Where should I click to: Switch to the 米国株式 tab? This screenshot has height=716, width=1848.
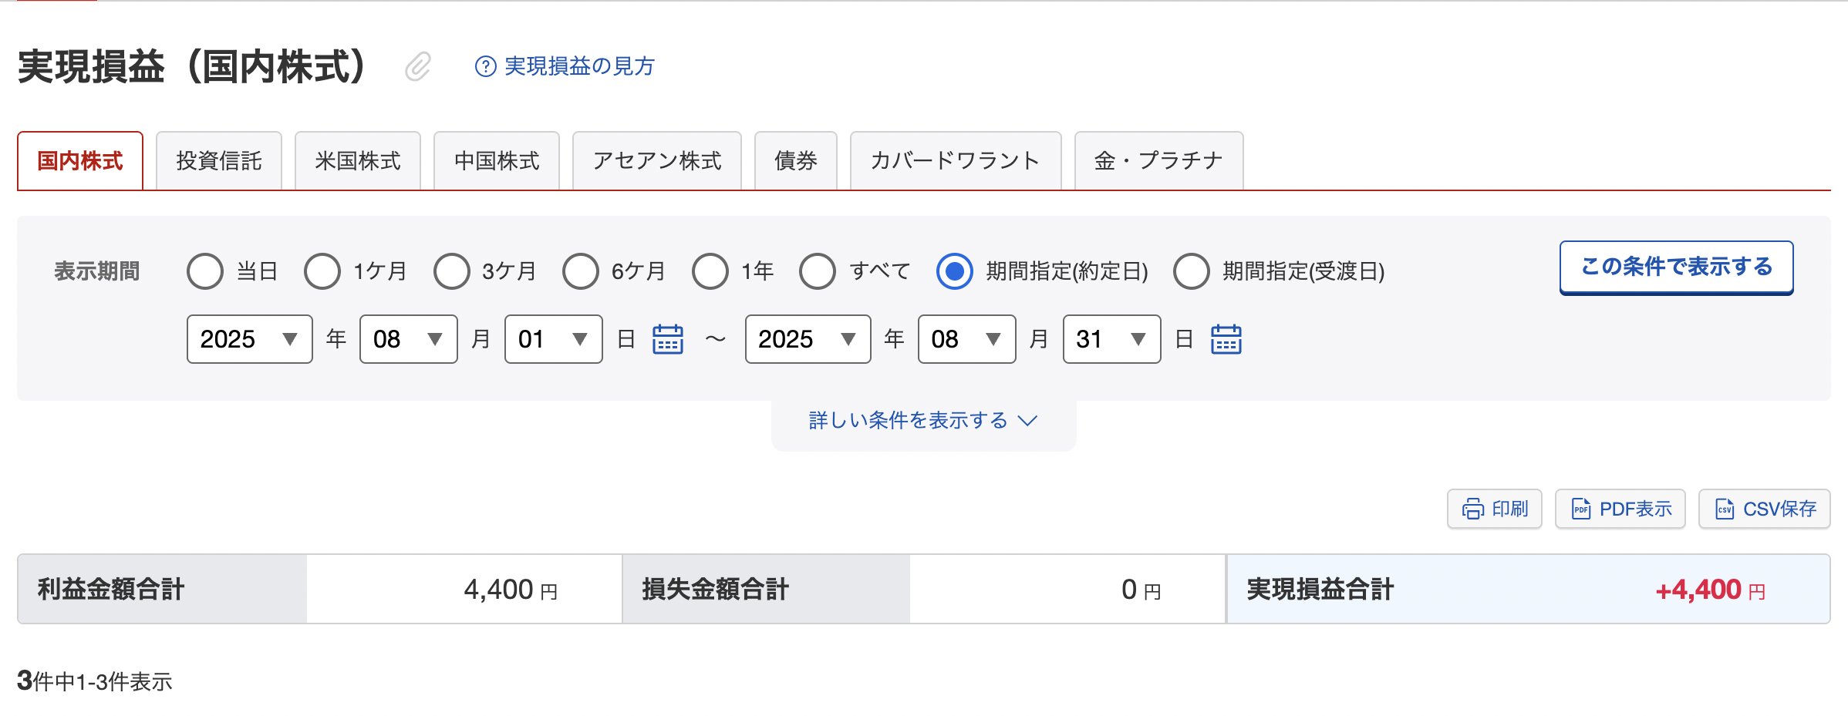[x=358, y=160]
